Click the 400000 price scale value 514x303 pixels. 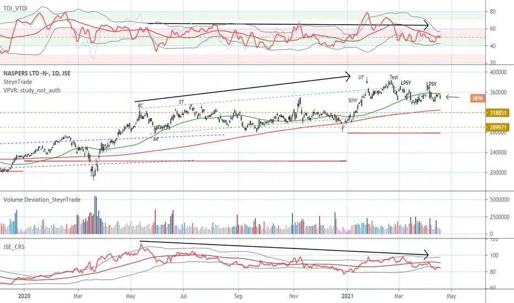point(497,72)
